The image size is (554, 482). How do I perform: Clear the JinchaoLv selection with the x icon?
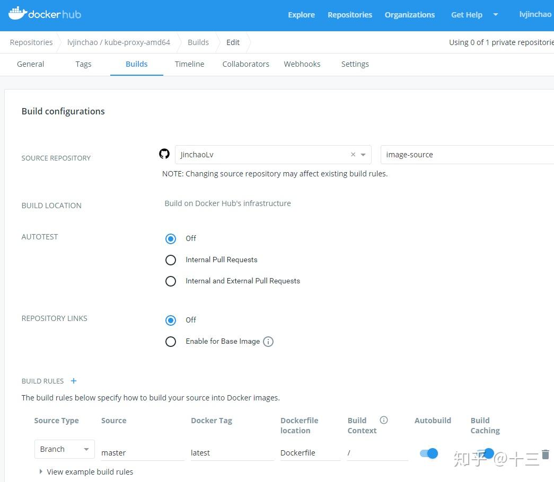click(353, 154)
